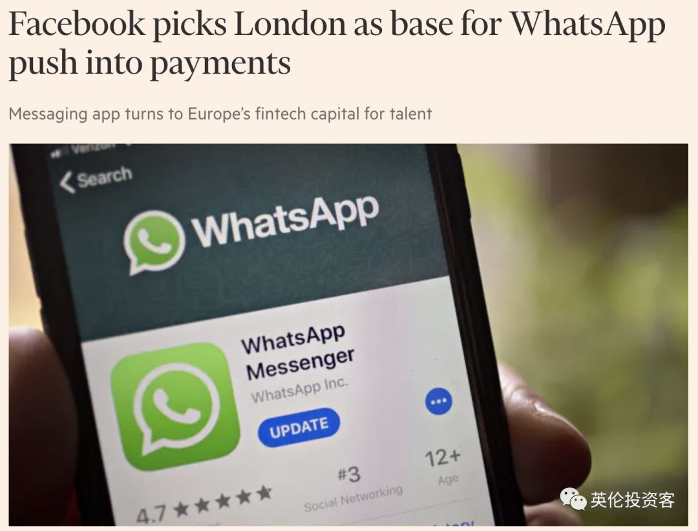Tap the Search back chevron on phone
This screenshot has width=698, height=531.
[x=67, y=183]
